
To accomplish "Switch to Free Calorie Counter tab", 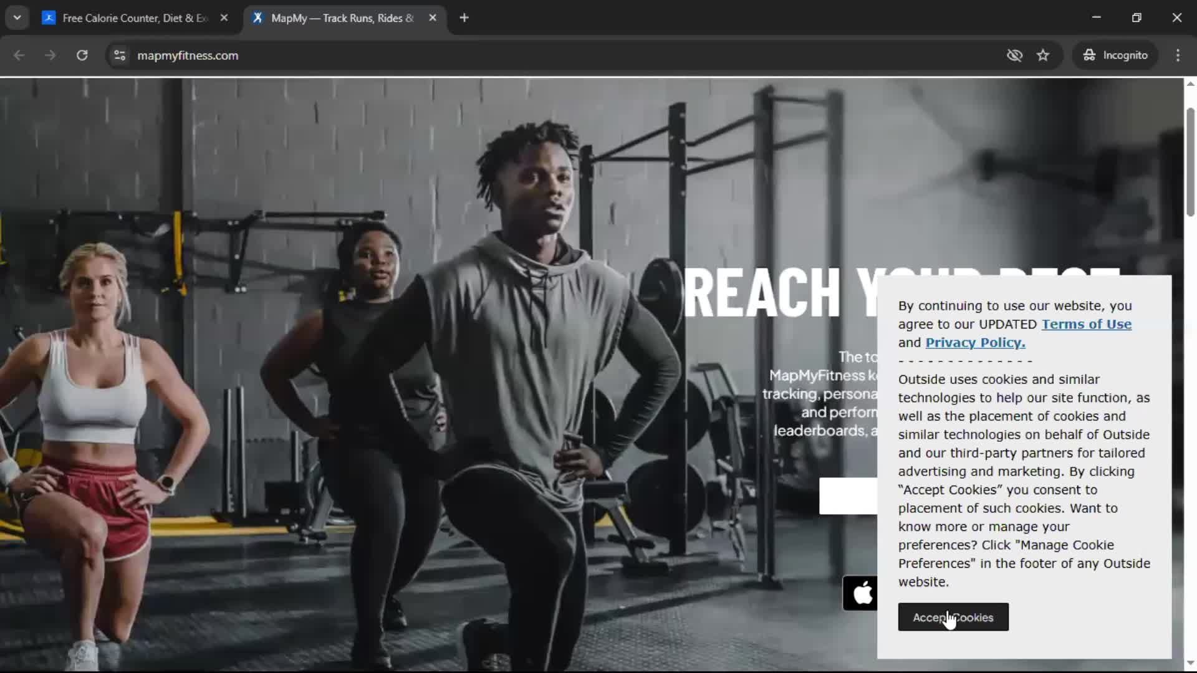I will click(x=135, y=18).
